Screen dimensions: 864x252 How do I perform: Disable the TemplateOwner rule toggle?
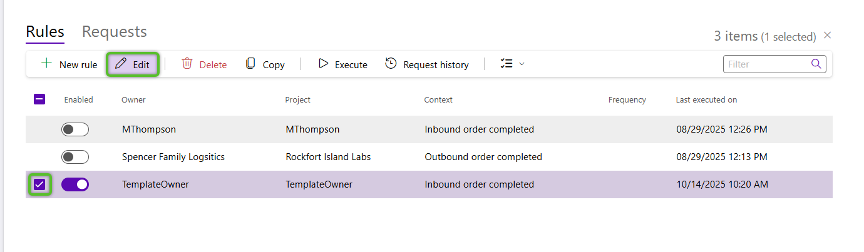tap(75, 184)
